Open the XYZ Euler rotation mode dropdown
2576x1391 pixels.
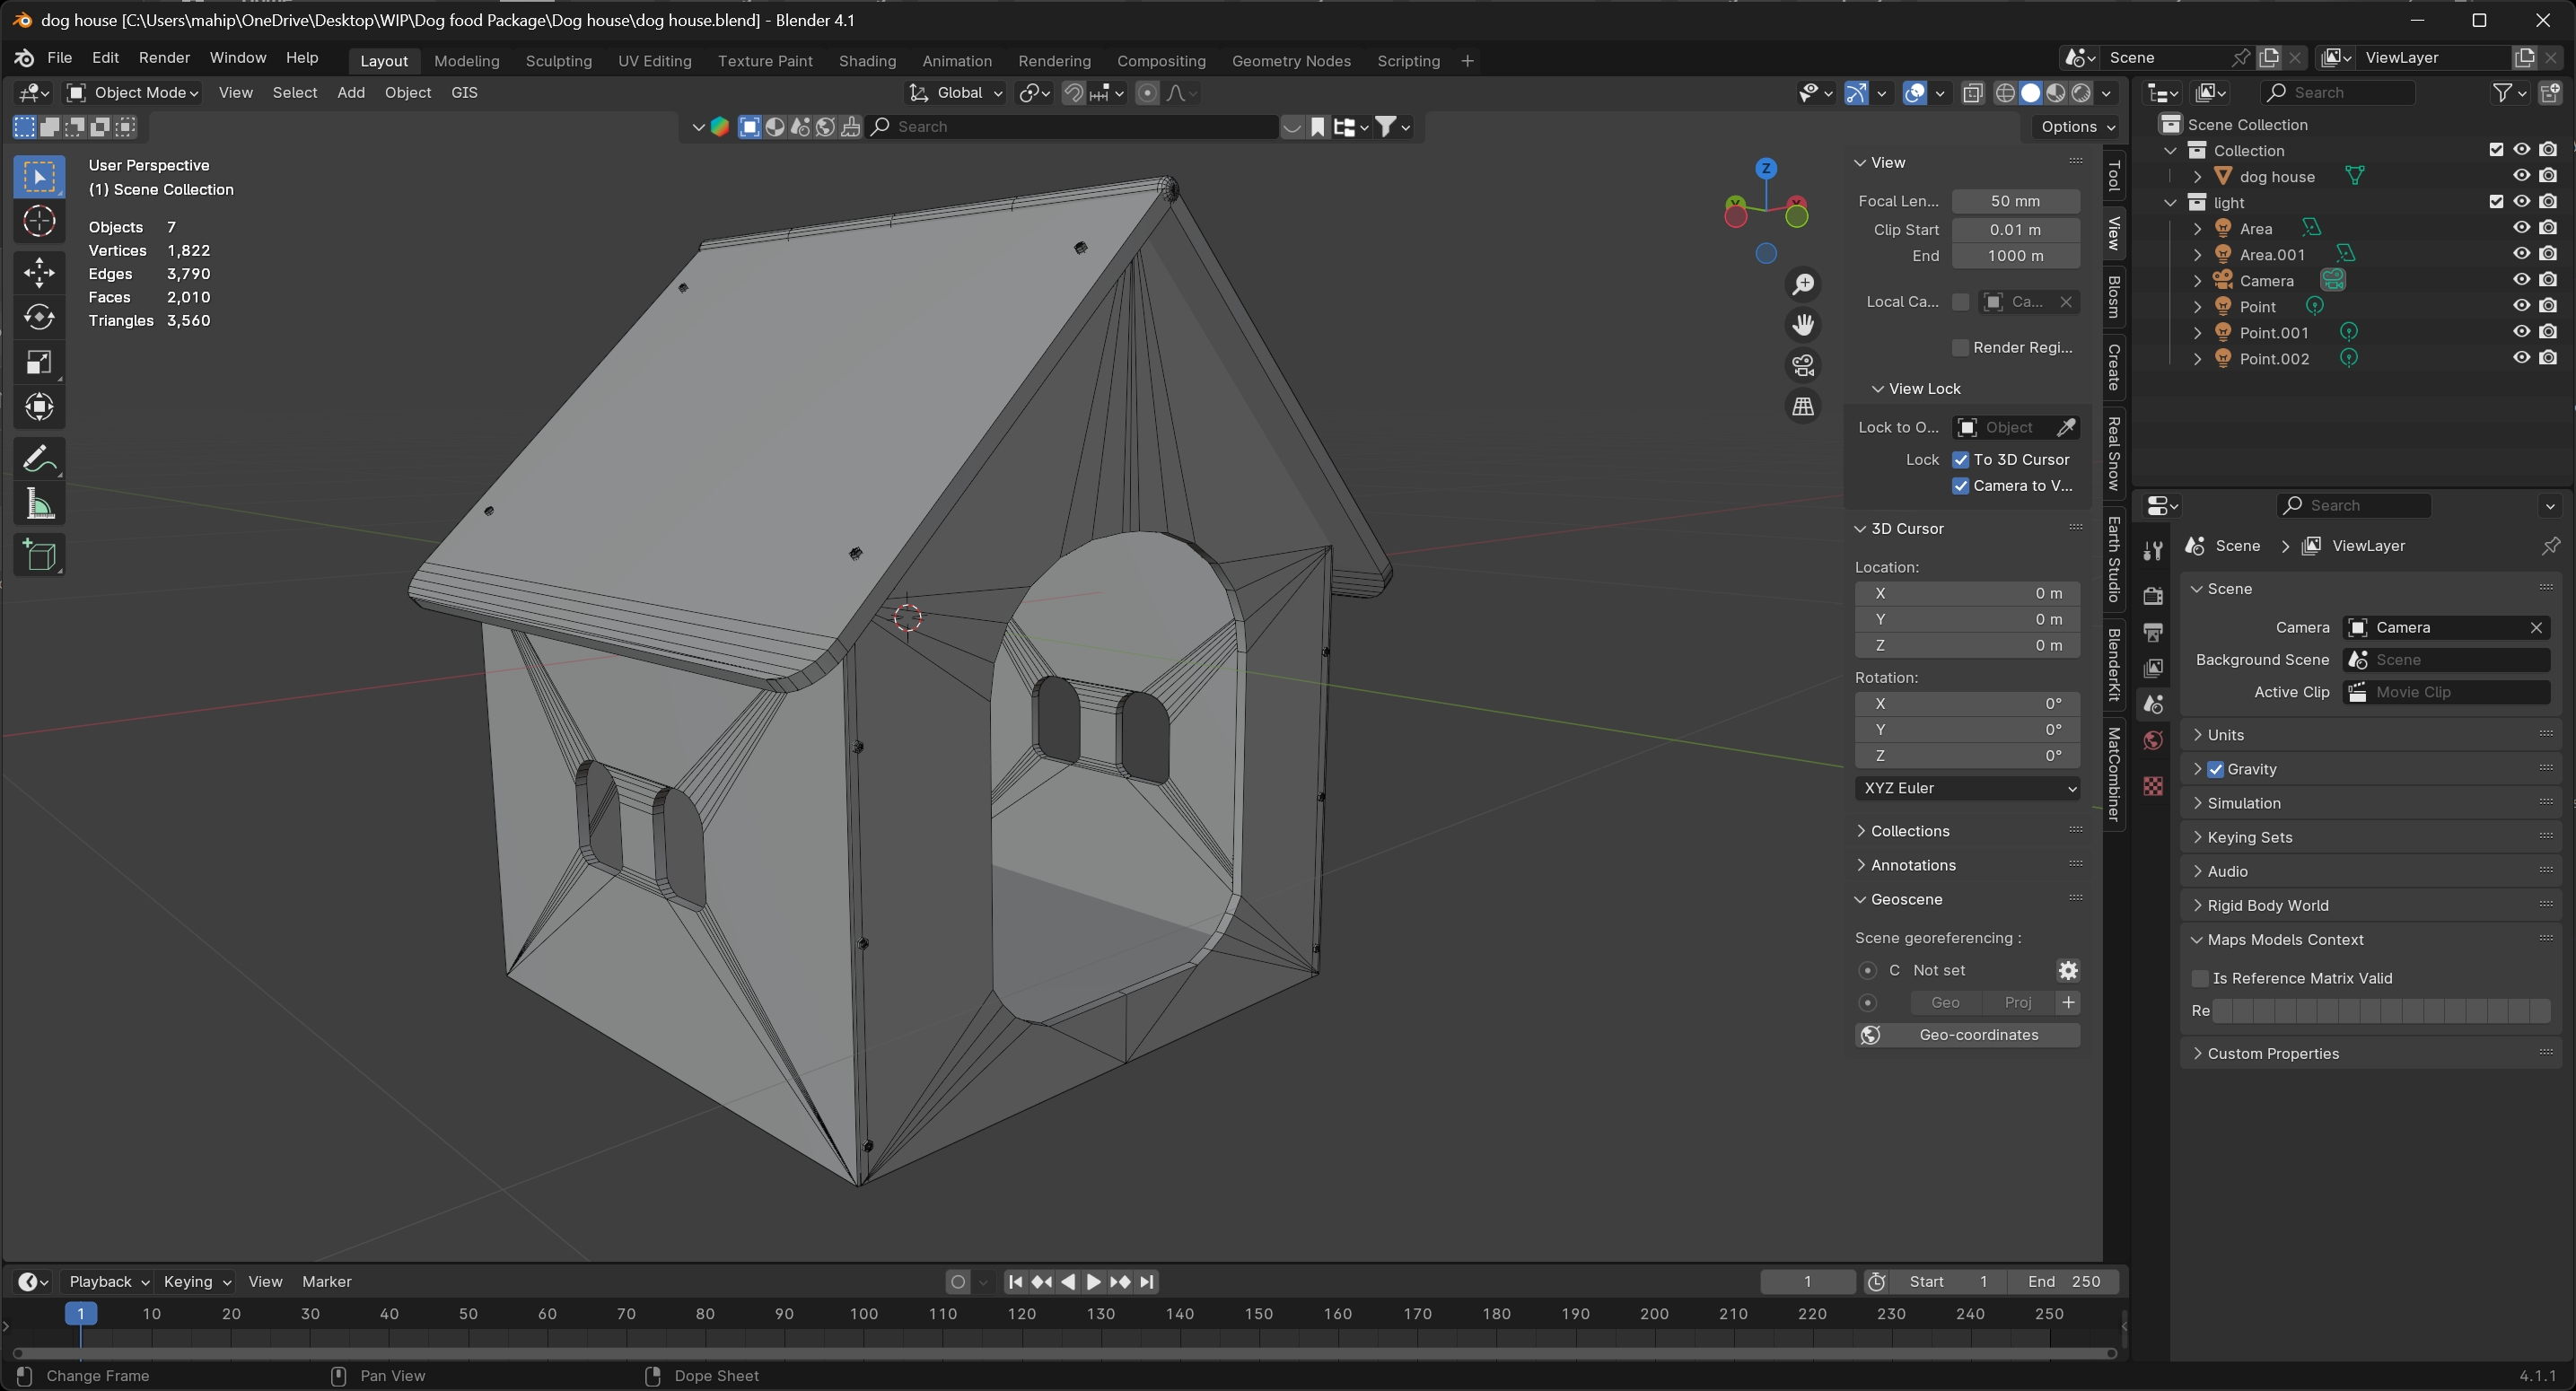click(1966, 788)
